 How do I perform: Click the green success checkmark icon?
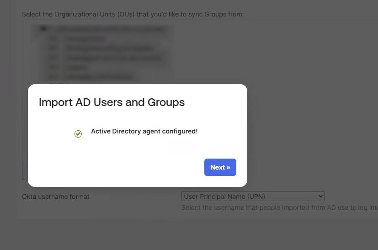coord(78,134)
